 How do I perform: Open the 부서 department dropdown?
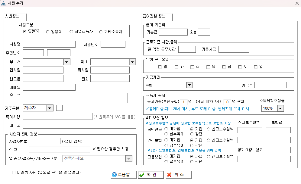(67, 62)
